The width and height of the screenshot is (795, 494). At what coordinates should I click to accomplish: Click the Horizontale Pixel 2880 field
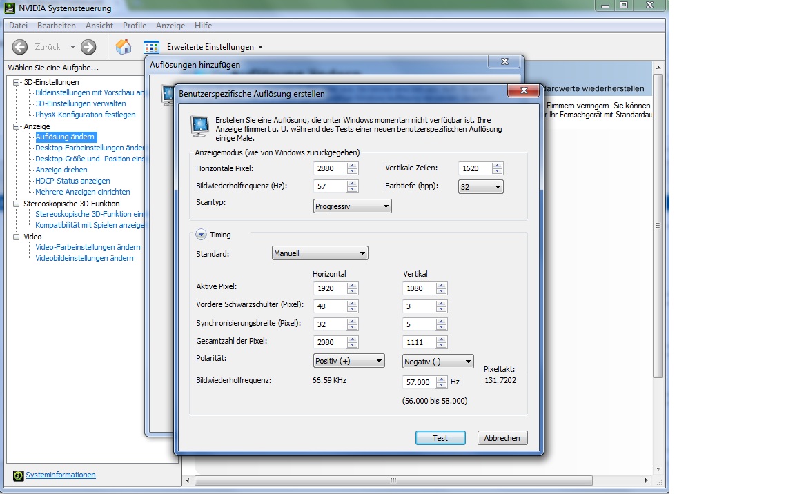(x=330, y=168)
